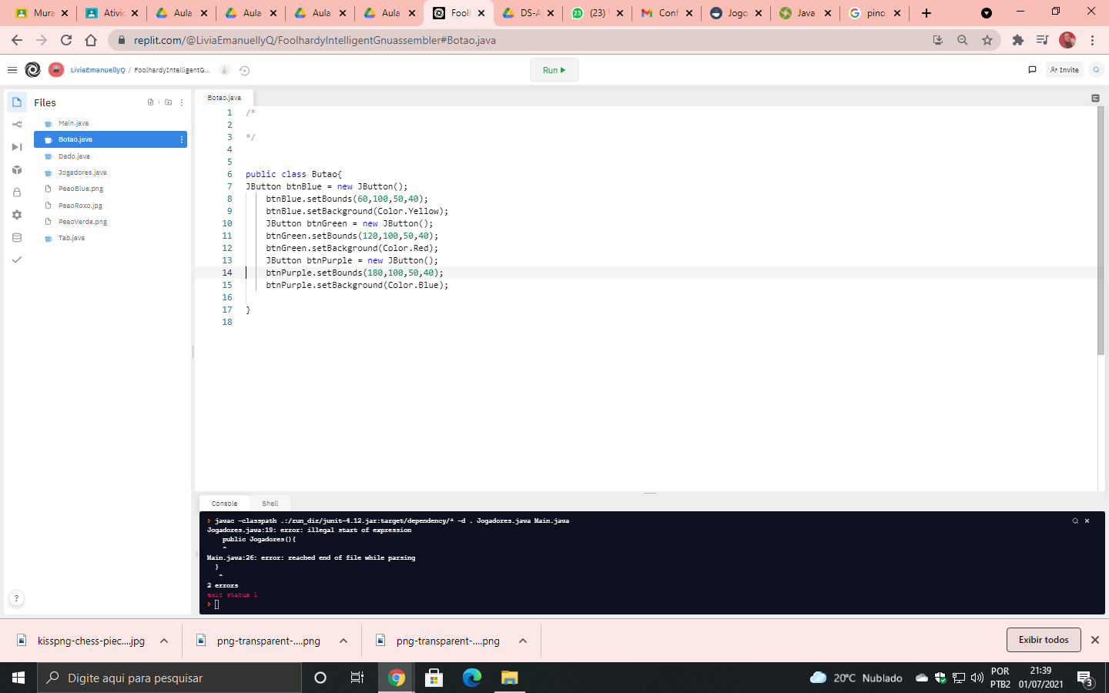Open Jogadores.java in file tree

point(82,172)
